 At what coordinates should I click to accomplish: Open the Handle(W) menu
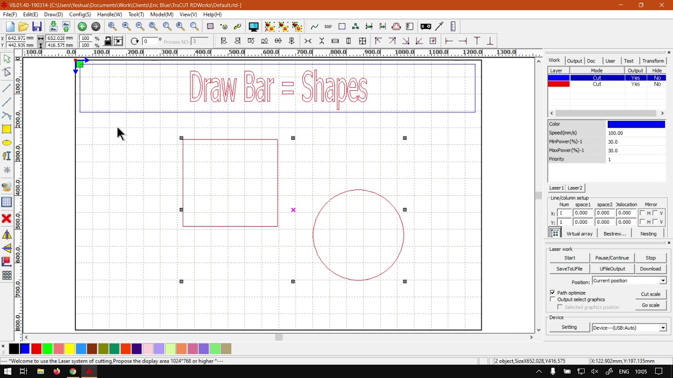tap(109, 14)
